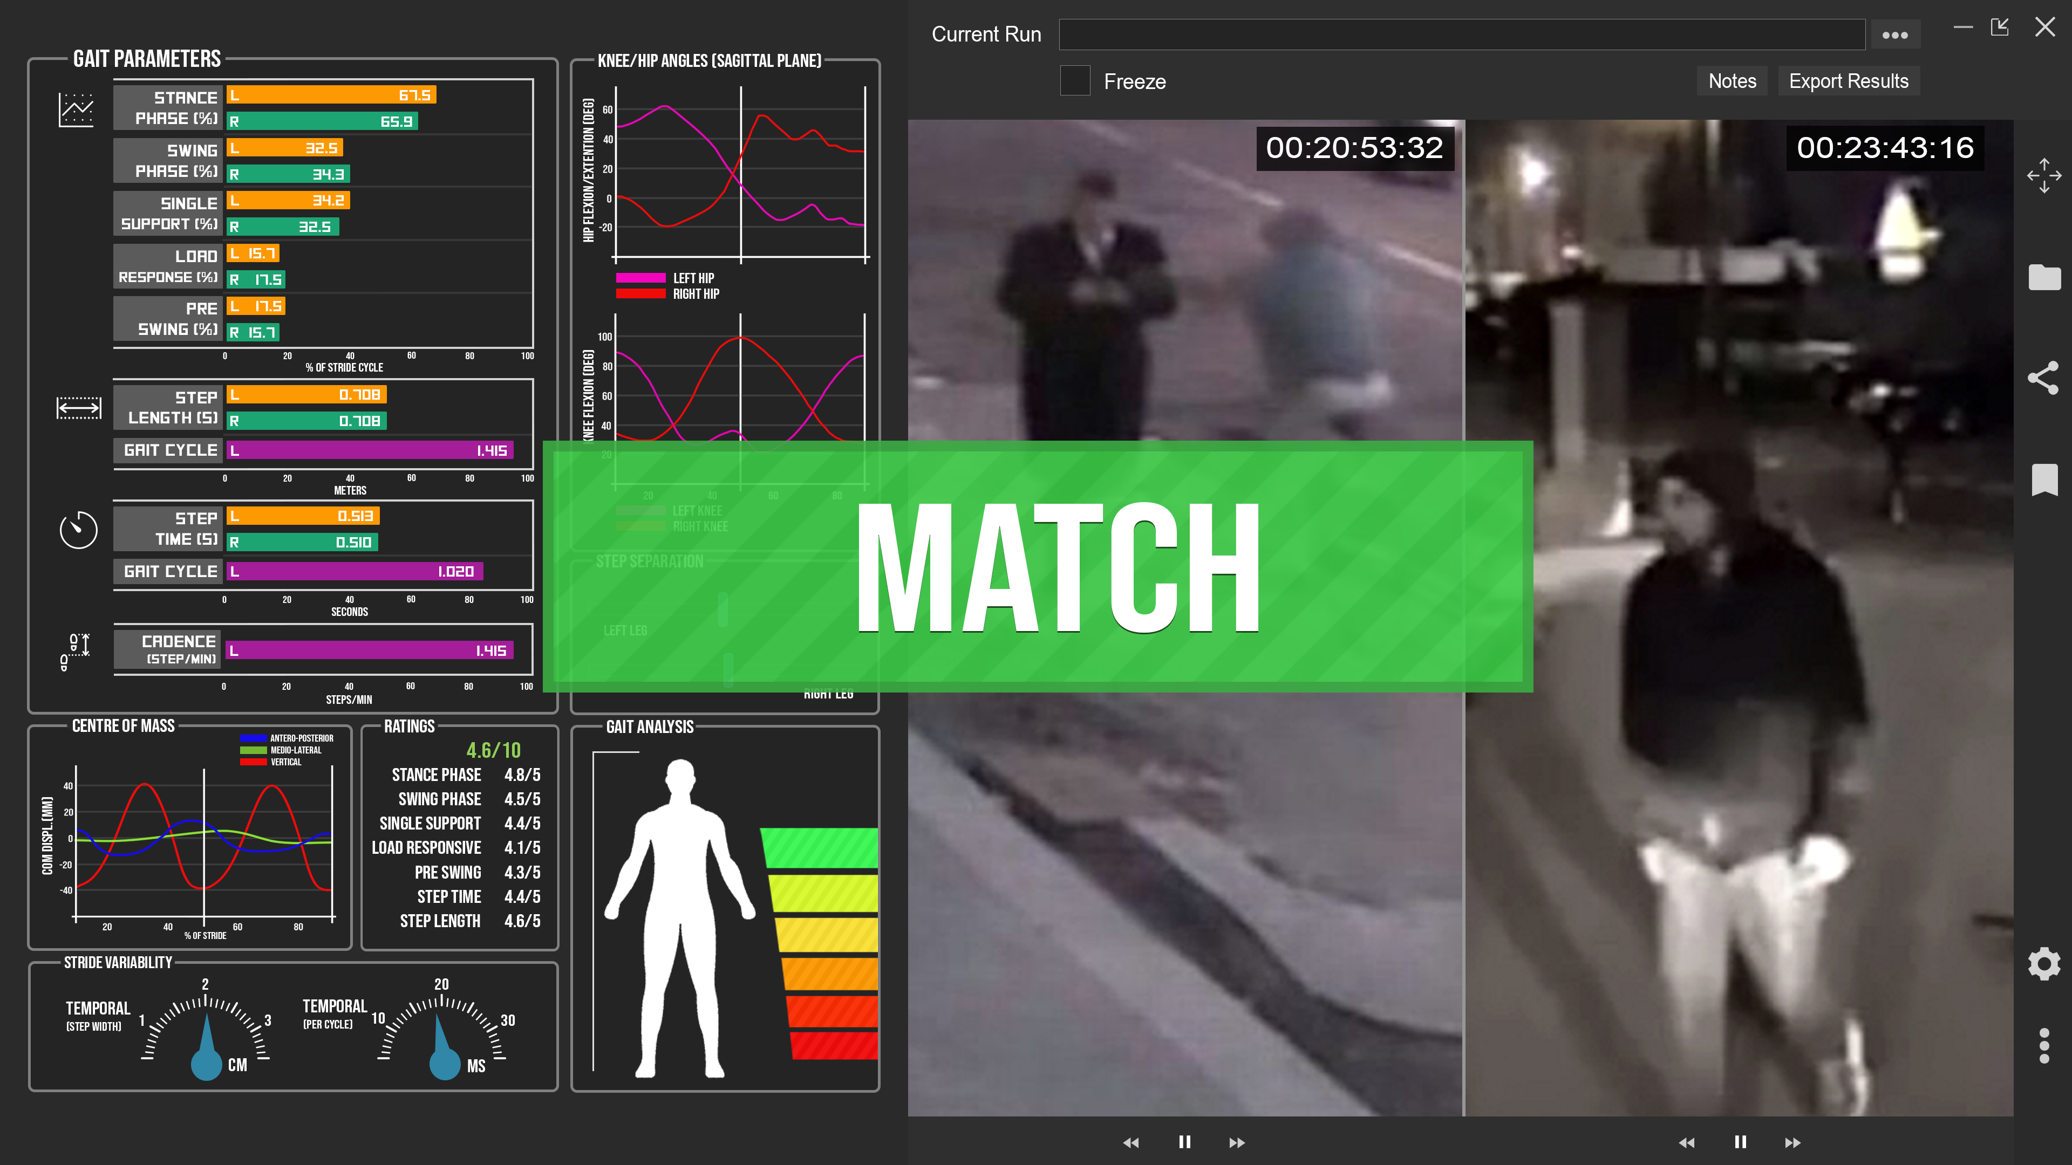Select the Load Responsive 4.1/5 rating row
Viewport: 2072px width, 1165px height.
coord(455,847)
